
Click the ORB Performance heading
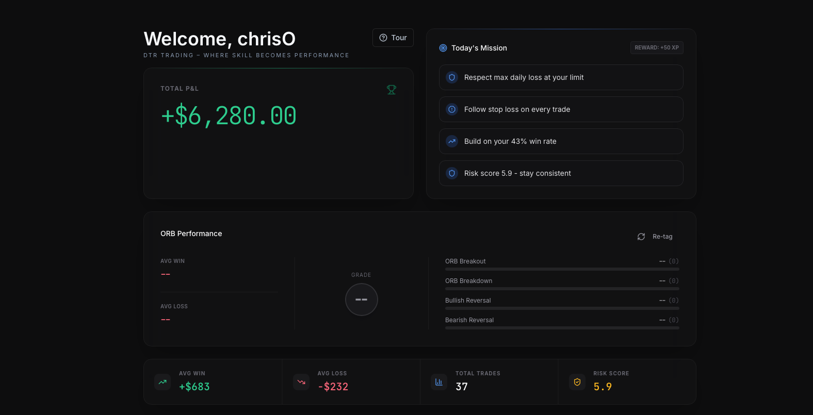[191, 234]
